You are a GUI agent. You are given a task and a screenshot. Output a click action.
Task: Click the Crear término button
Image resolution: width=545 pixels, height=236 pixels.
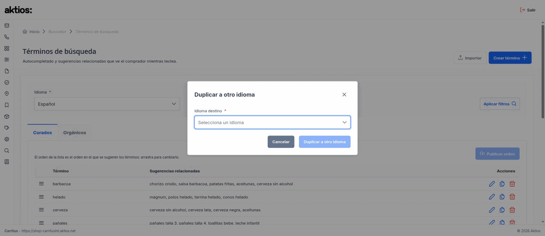click(x=510, y=58)
